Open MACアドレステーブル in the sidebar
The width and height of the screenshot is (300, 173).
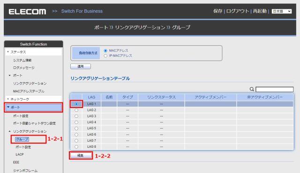(29, 91)
